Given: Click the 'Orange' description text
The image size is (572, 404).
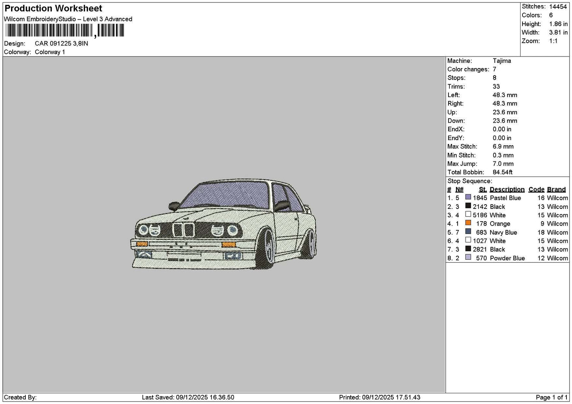Looking at the screenshot, I should (500, 224).
